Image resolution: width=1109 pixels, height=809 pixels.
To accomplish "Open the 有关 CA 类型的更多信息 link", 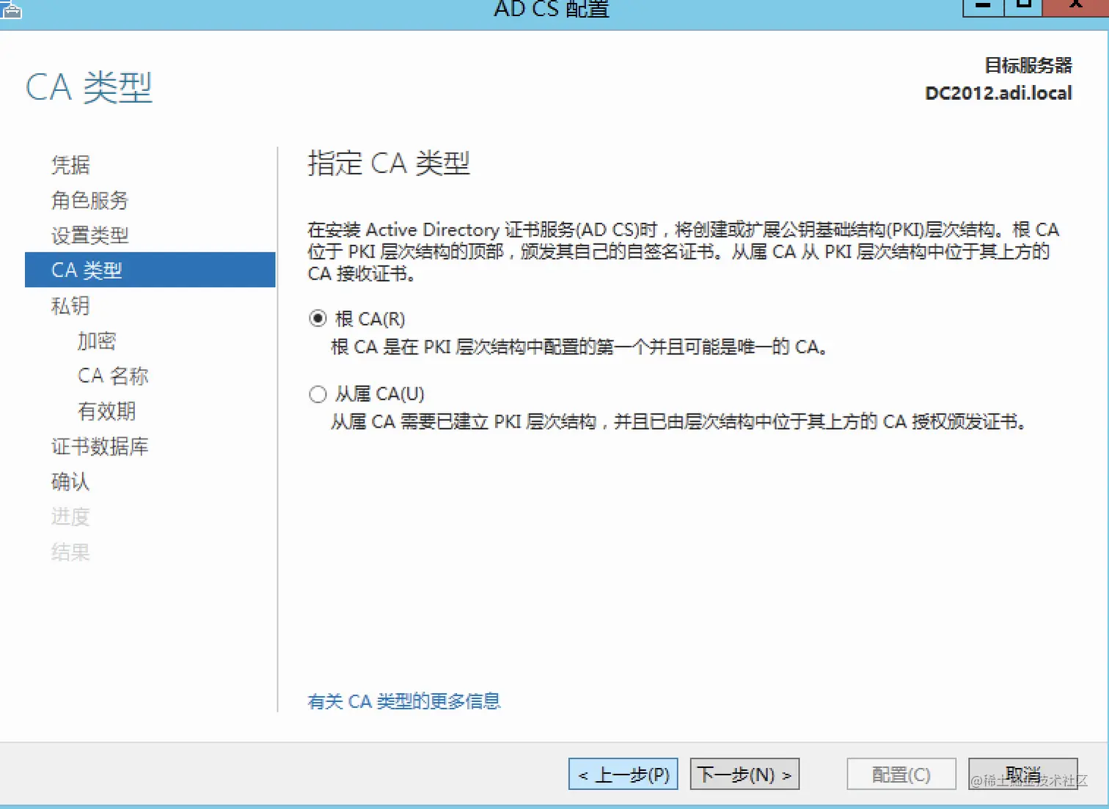I will click(x=404, y=702).
